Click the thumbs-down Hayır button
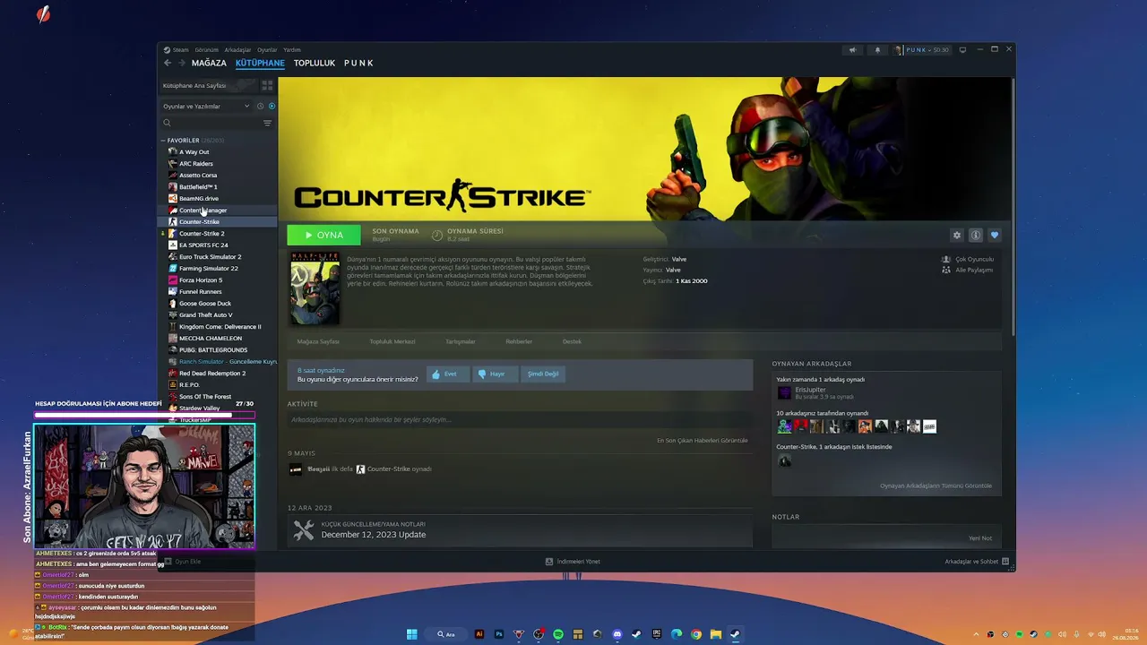Image resolution: width=1147 pixels, height=645 pixels. click(495, 374)
